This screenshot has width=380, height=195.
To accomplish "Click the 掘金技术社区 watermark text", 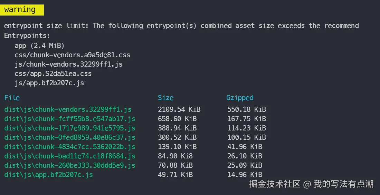I will [275, 184].
